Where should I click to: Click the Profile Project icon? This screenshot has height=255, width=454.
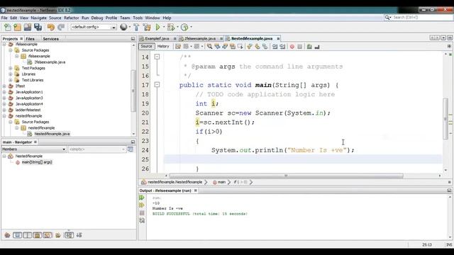pyautogui.click(x=184, y=27)
